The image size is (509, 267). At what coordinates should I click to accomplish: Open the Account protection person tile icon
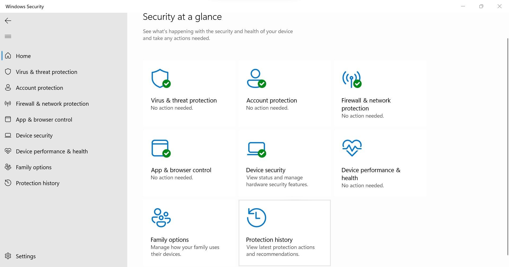pyautogui.click(x=256, y=78)
